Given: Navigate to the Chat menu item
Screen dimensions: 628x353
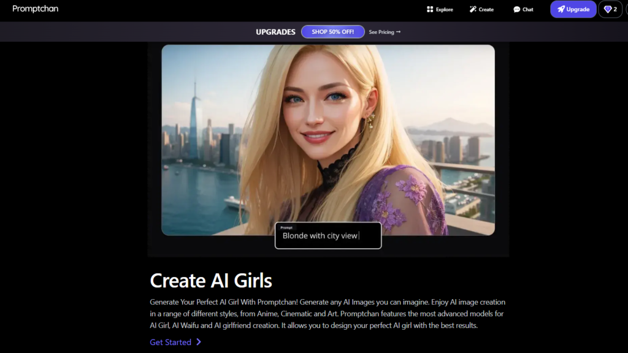Looking at the screenshot, I should pos(523,9).
